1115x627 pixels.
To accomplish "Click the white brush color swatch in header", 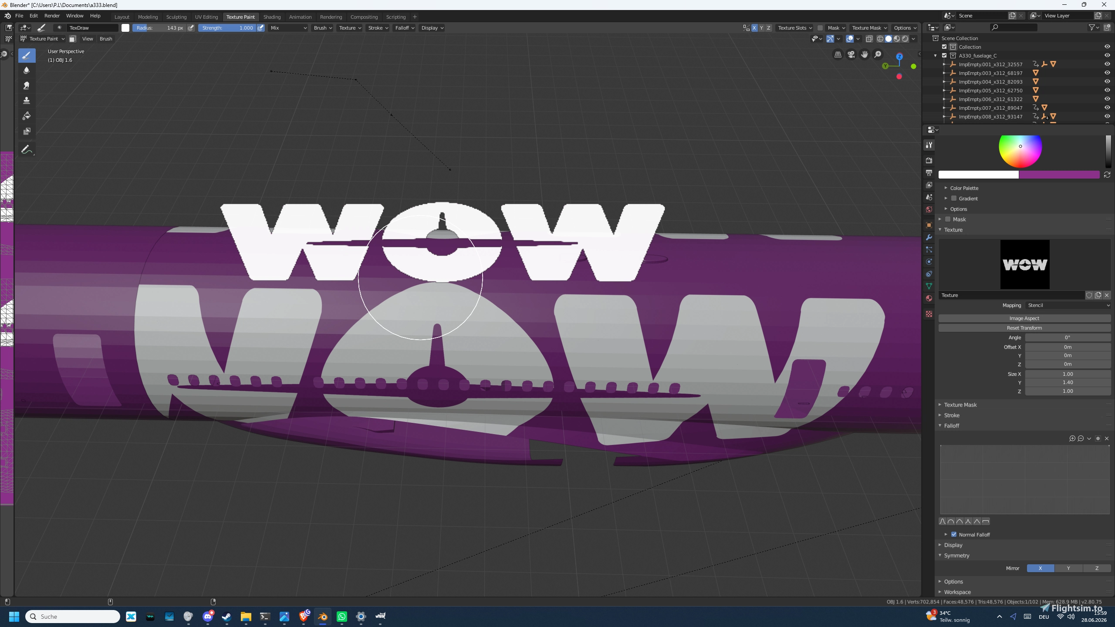I will pyautogui.click(x=125, y=28).
